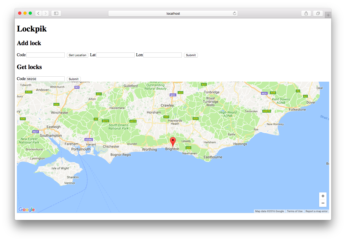The height and width of the screenshot is (241, 346).
Task: Click the Google logo on the map
Action: (27, 209)
